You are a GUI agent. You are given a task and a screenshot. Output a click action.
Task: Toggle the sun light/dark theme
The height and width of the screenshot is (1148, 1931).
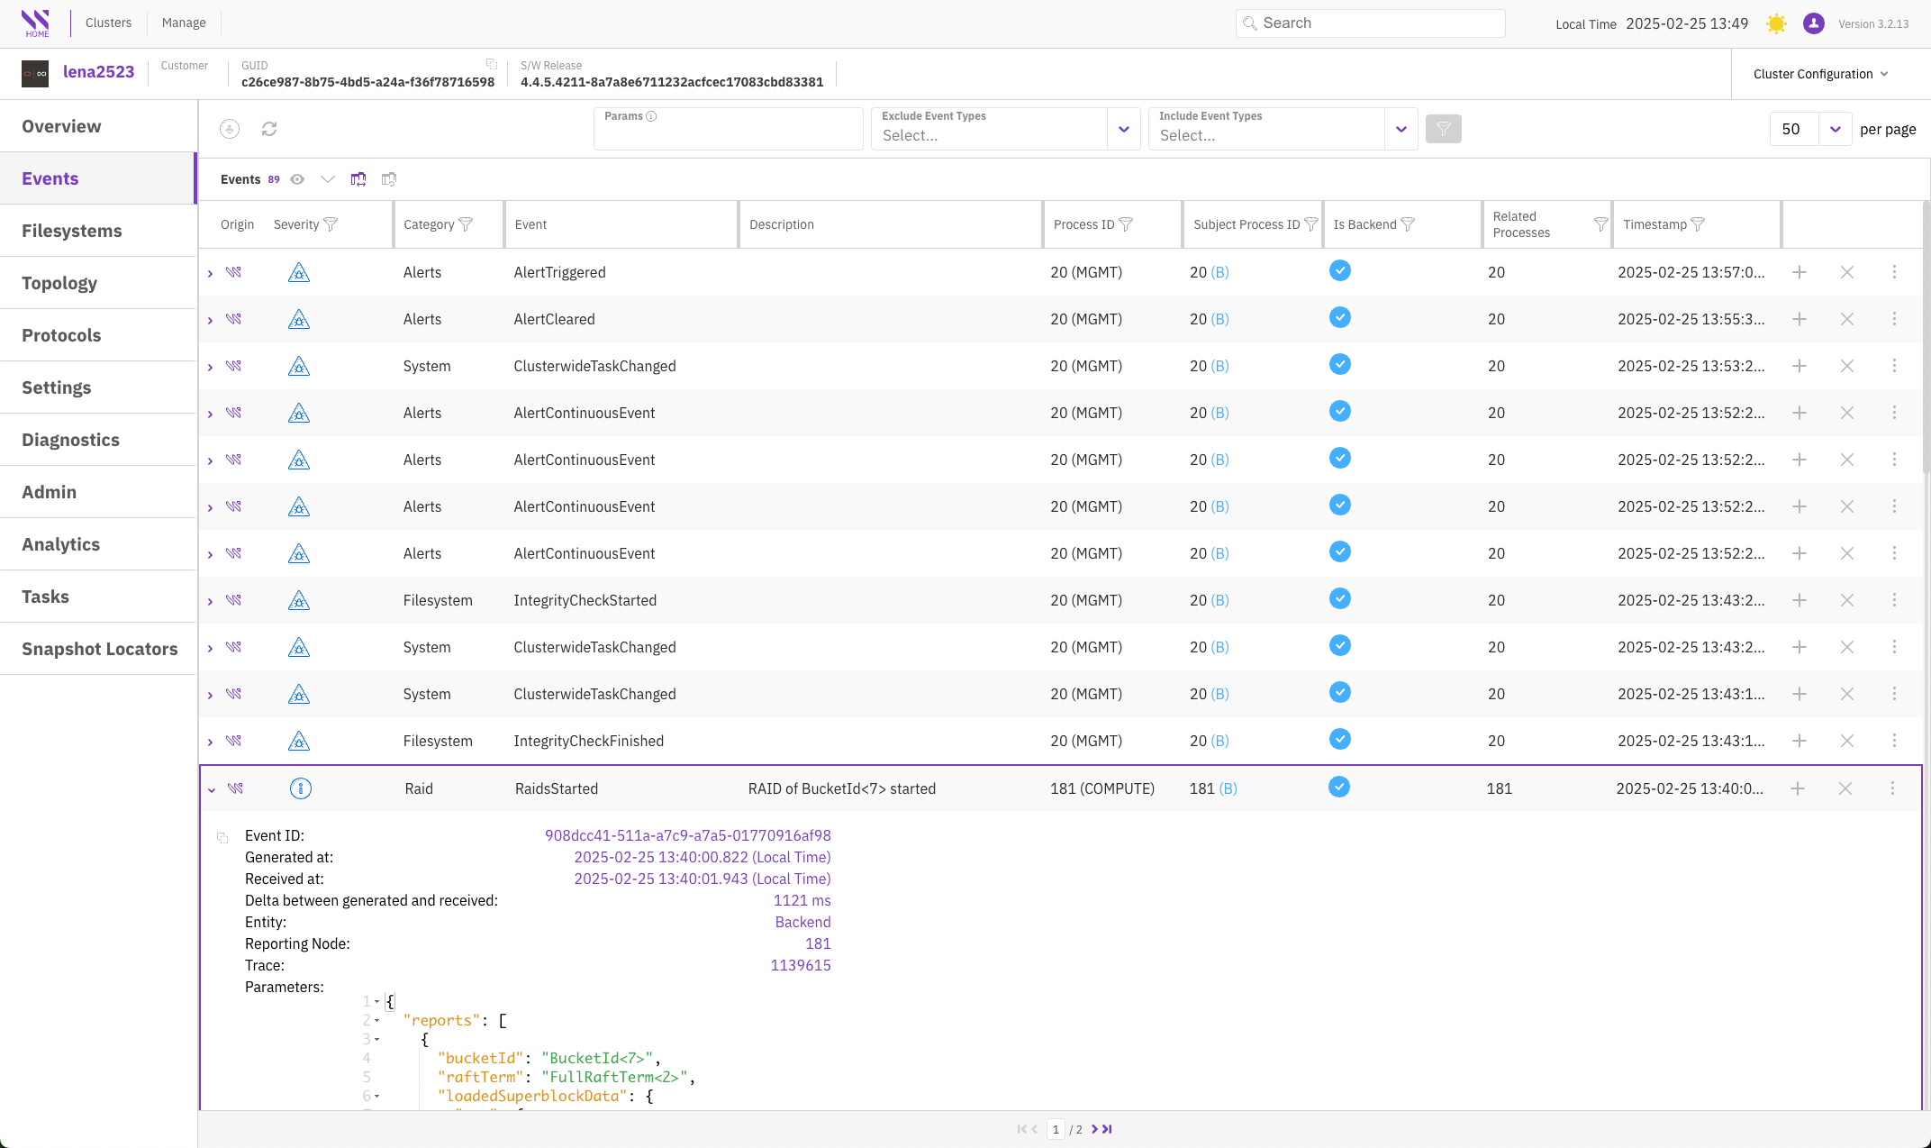tap(1776, 23)
